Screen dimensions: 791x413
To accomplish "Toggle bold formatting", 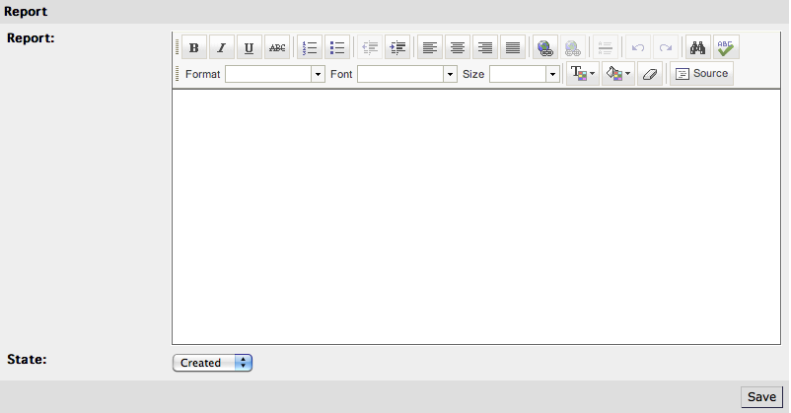I will coord(194,47).
